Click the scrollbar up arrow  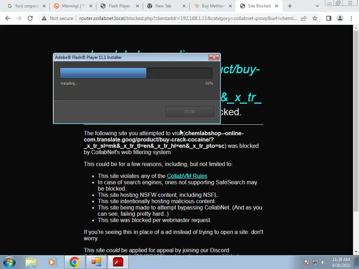[355, 28]
